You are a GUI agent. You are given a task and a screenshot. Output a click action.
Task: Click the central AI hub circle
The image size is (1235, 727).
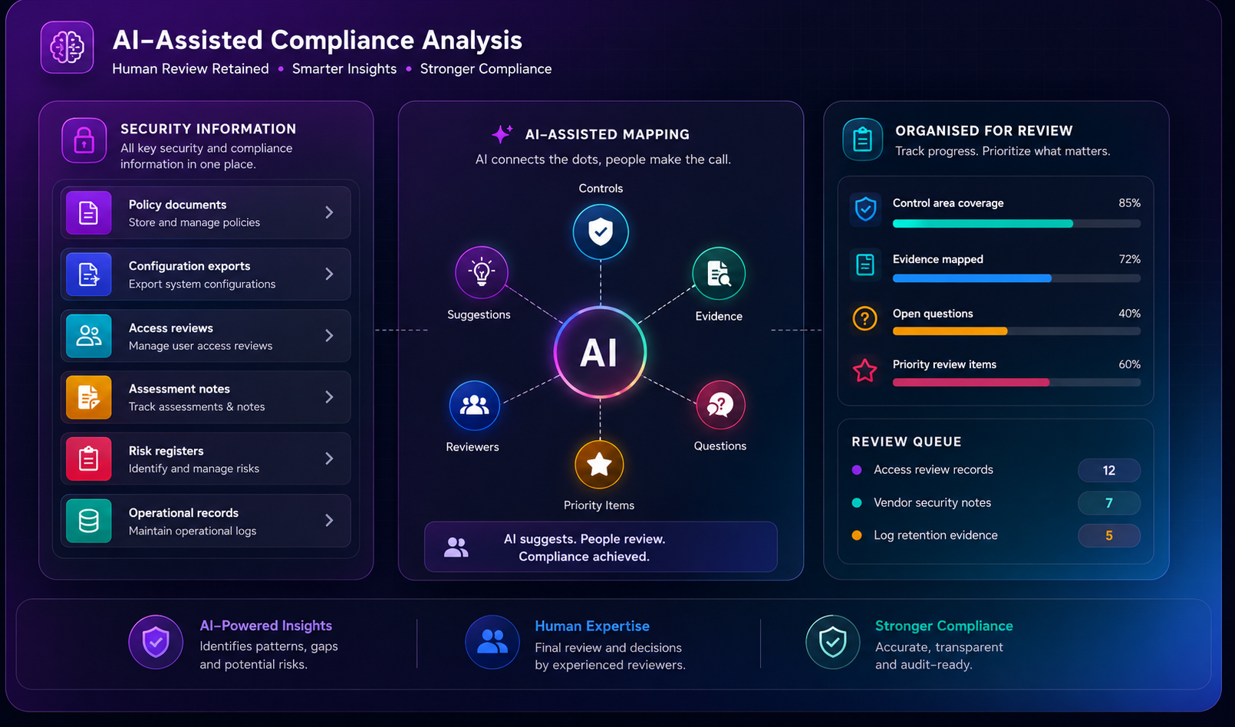(600, 353)
